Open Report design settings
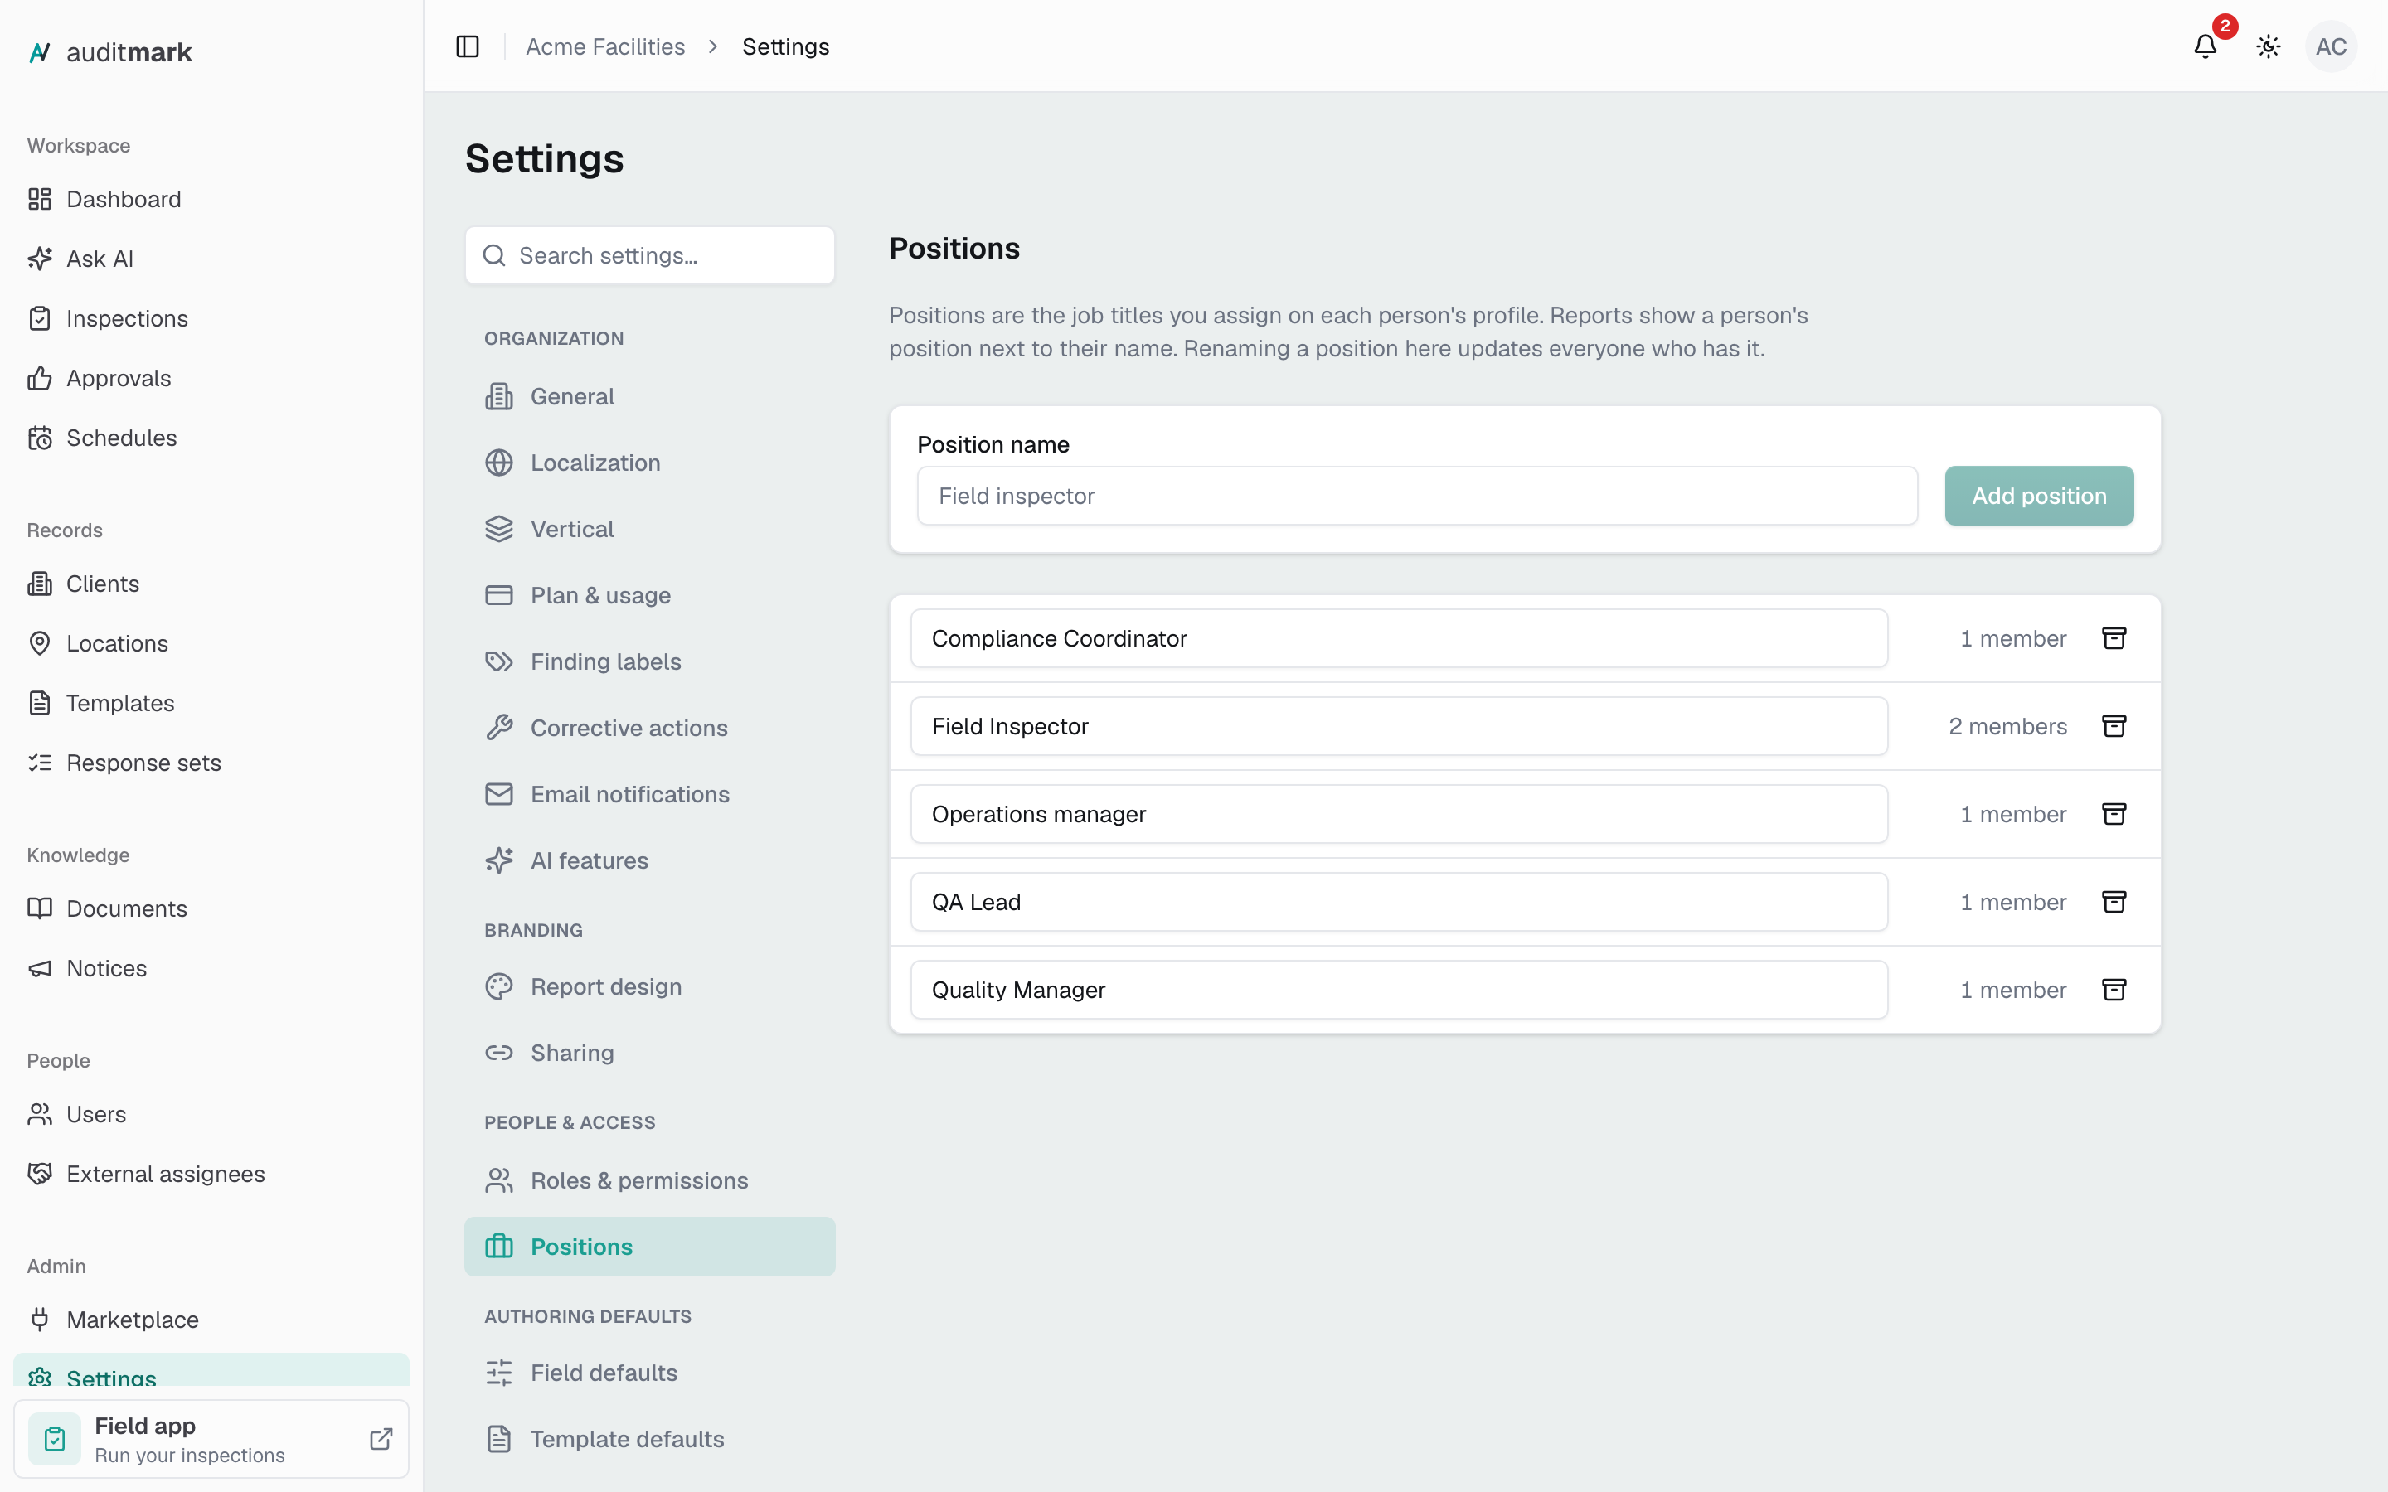Screen dimensions: 2388x1492 point(649,986)
